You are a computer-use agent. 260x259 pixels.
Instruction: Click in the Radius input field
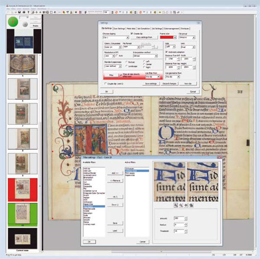pos(179,225)
